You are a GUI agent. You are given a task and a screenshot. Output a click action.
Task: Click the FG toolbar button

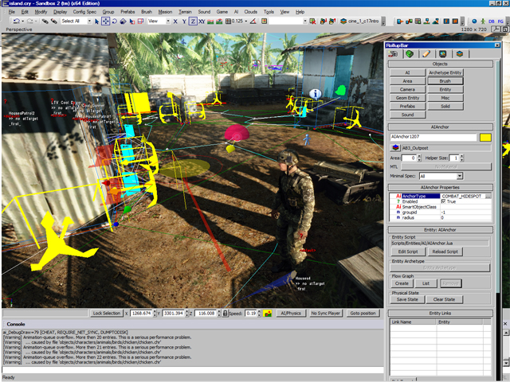tap(500, 21)
